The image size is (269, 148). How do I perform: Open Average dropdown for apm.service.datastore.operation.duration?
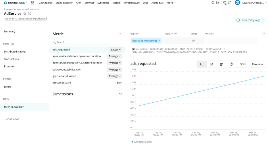point(115,56)
